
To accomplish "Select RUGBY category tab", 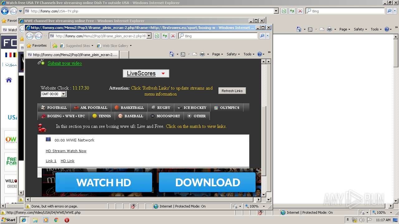I will point(161,108).
